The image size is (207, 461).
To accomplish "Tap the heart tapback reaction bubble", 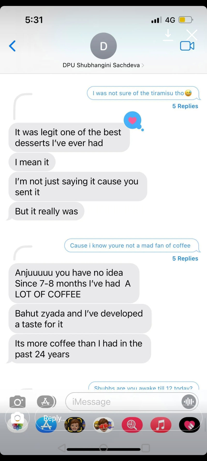I will pyautogui.click(x=132, y=120).
